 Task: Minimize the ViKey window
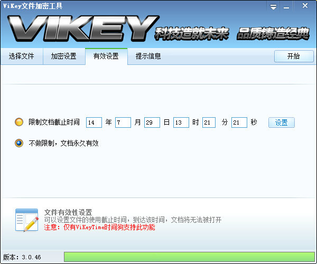pos(286,7)
